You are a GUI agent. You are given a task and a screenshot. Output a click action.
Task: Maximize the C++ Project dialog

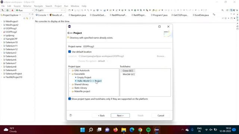tap(159, 26)
